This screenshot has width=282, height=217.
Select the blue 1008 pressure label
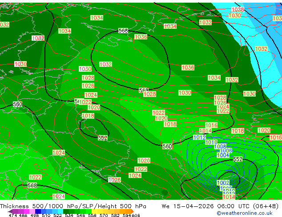click(x=220, y=147)
